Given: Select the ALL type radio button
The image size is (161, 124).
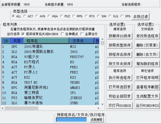Looking at the screenshot, I should (14, 16).
